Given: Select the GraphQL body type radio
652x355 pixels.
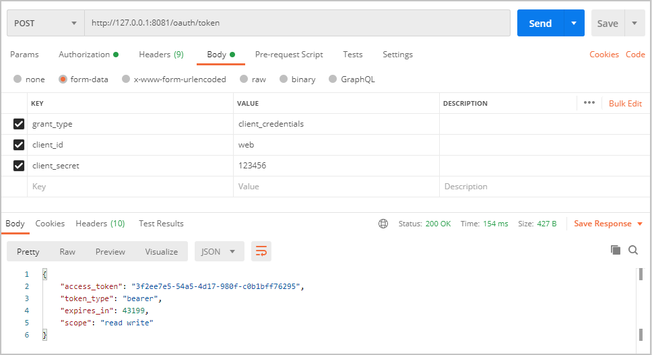Looking at the screenshot, I should (333, 79).
